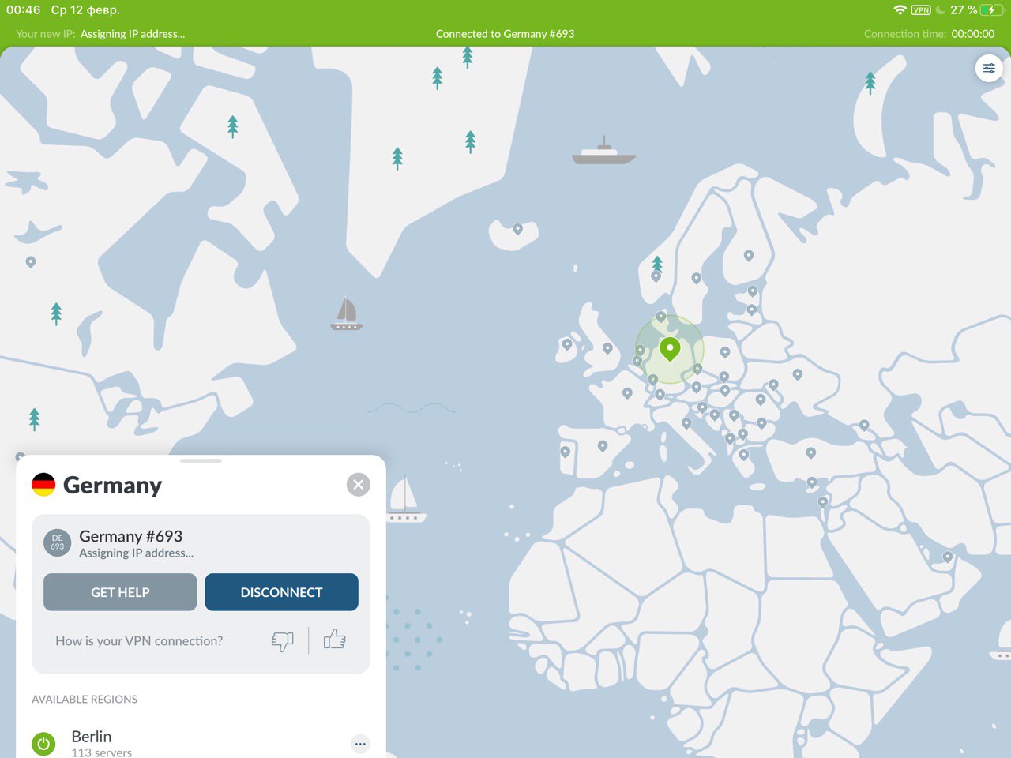Image resolution: width=1011 pixels, height=758 pixels.
Task: Select the France server pin
Action: 627,393
